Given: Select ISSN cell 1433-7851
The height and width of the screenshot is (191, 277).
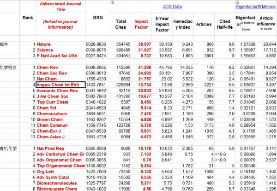Looking at the screenshot, I should (x=96, y=85).
